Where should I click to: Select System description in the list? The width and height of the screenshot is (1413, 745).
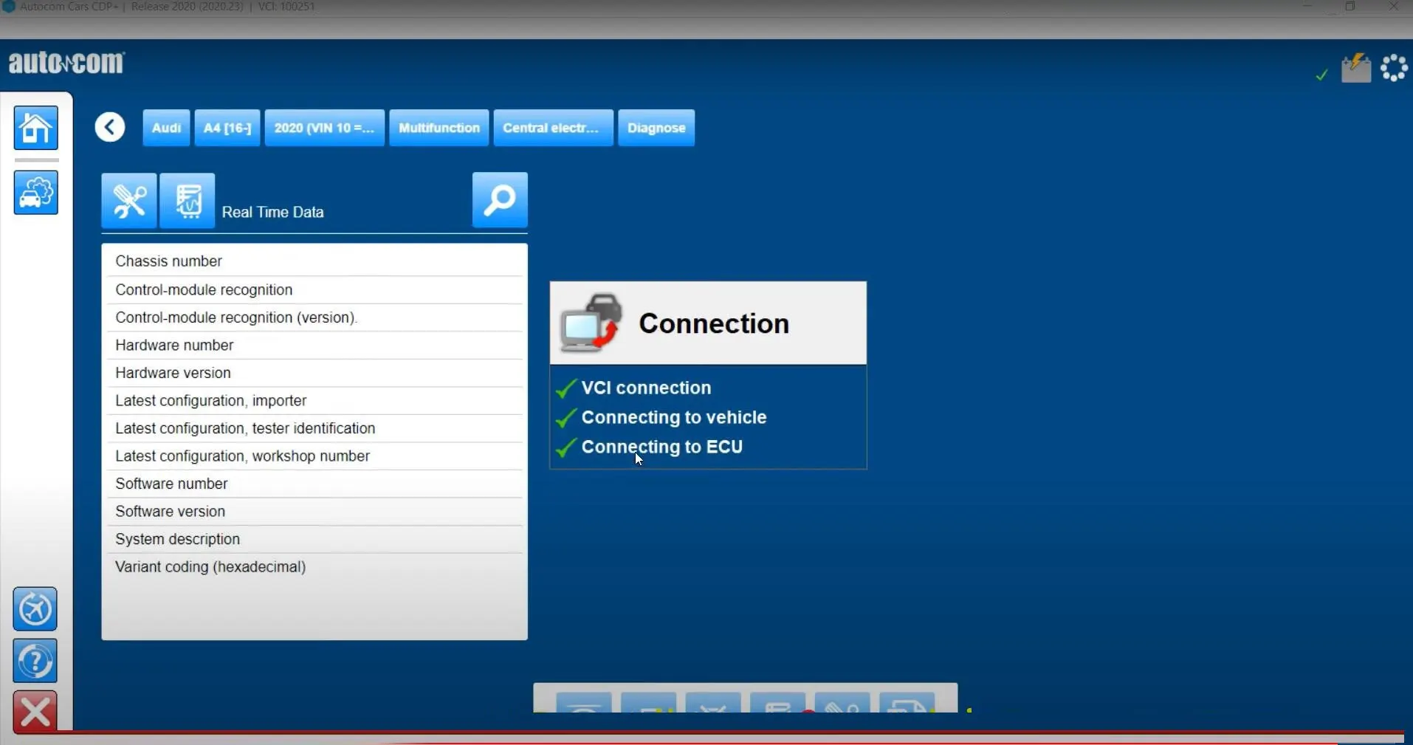click(314, 539)
